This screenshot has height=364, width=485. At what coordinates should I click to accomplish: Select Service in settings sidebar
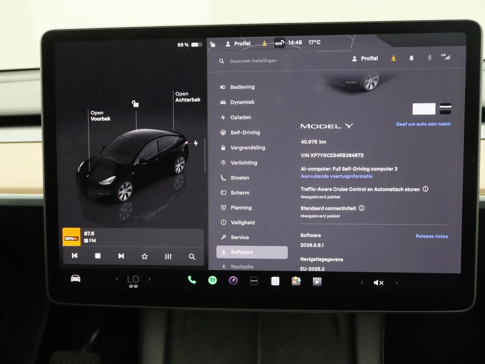pyautogui.click(x=235, y=237)
